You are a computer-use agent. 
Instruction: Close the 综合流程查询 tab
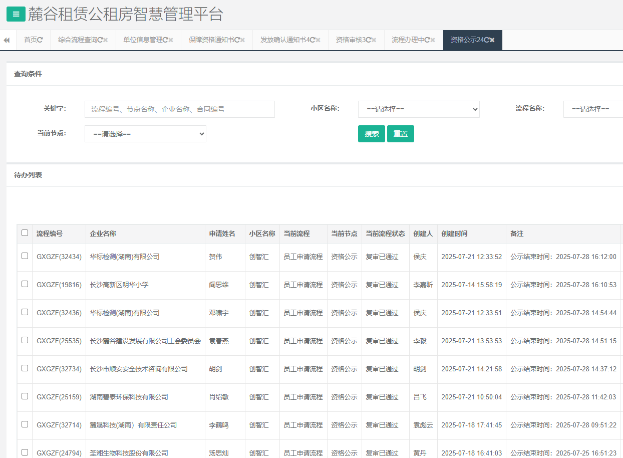(106, 40)
